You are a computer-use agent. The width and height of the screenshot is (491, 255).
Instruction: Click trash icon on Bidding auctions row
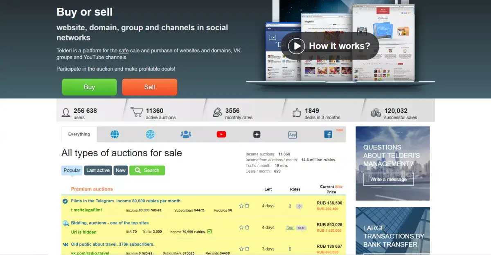(247, 228)
